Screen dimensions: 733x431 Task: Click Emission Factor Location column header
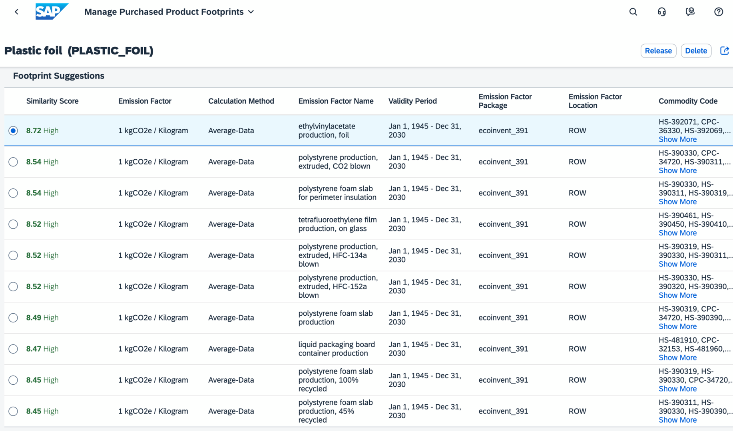[x=595, y=101]
